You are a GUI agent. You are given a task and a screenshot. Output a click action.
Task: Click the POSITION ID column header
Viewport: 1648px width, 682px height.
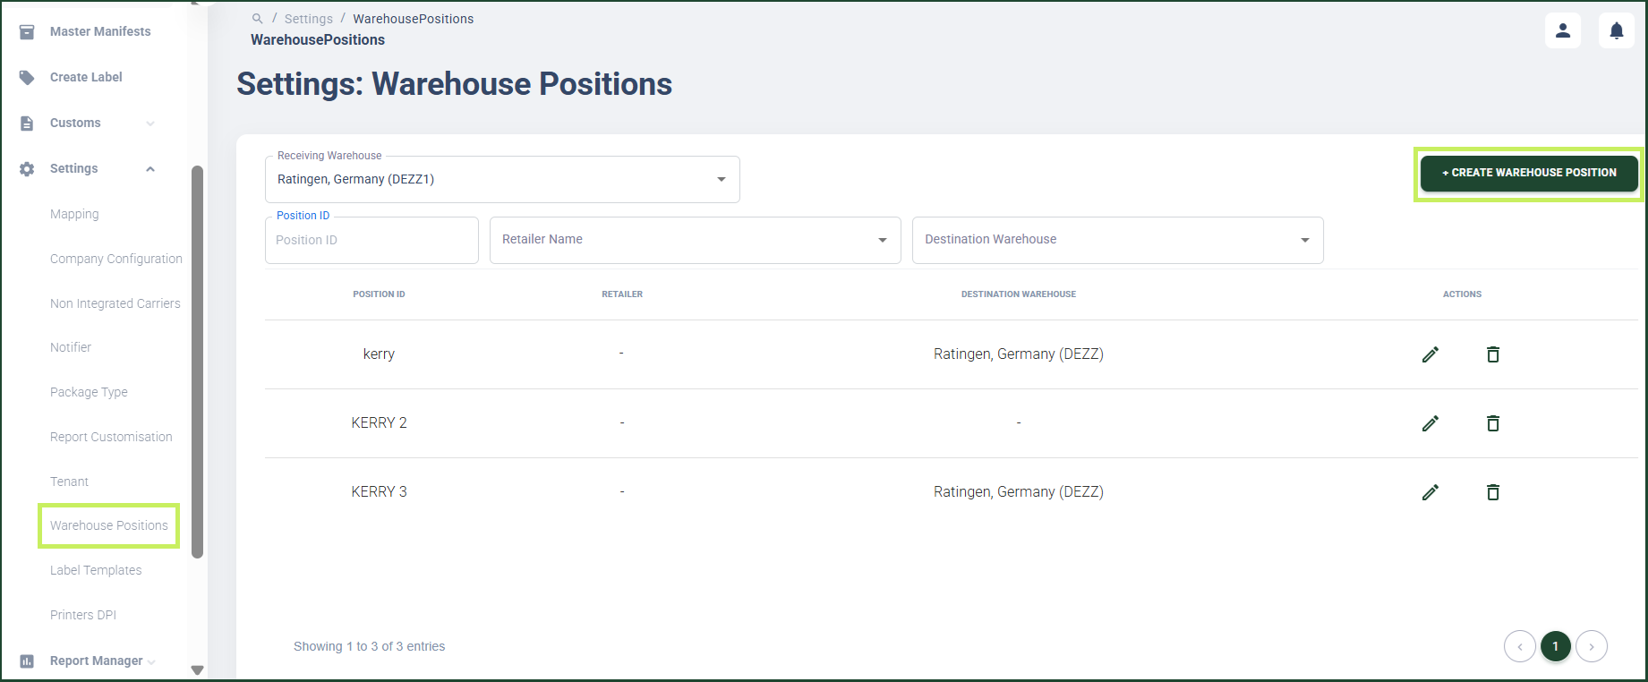pos(379,294)
